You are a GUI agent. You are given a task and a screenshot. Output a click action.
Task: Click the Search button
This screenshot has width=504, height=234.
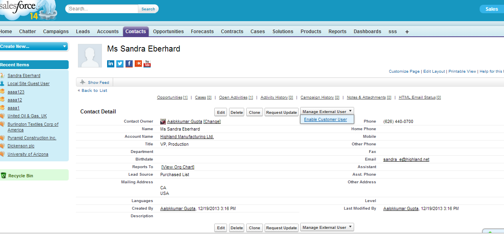(x=148, y=9)
